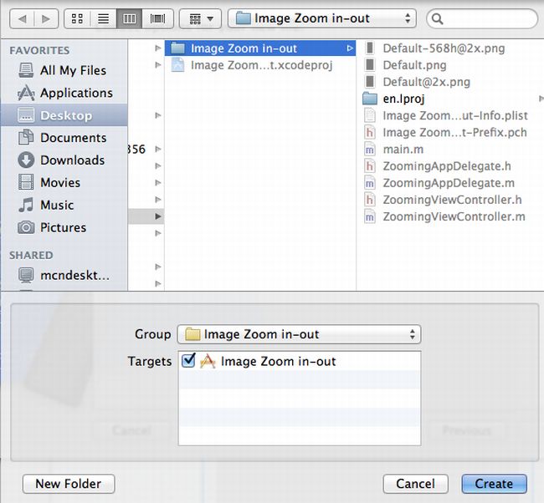This screenshot has height=503, width=544.
Task: Select Desktop in the sidebar
Action: tap(64, 115)
